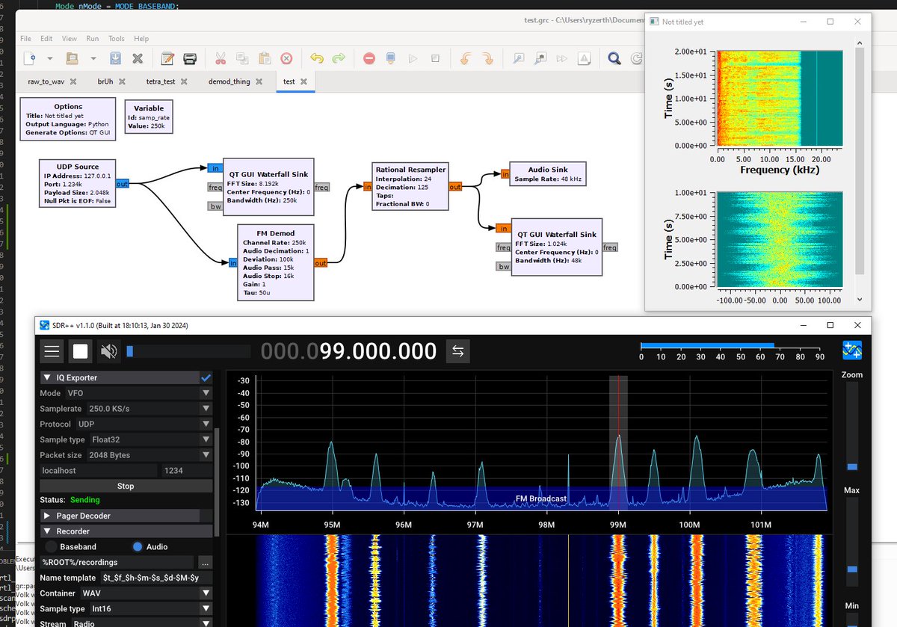Viewport: 897px width, 627px height.
Task: Click the GRC red kill flowgraph icon
Action: [x=369, y=58]
